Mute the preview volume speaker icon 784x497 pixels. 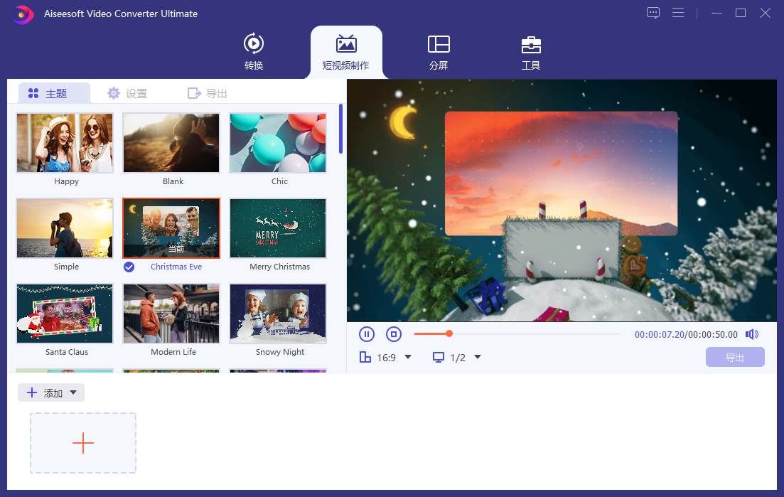(x=751, y=334)
